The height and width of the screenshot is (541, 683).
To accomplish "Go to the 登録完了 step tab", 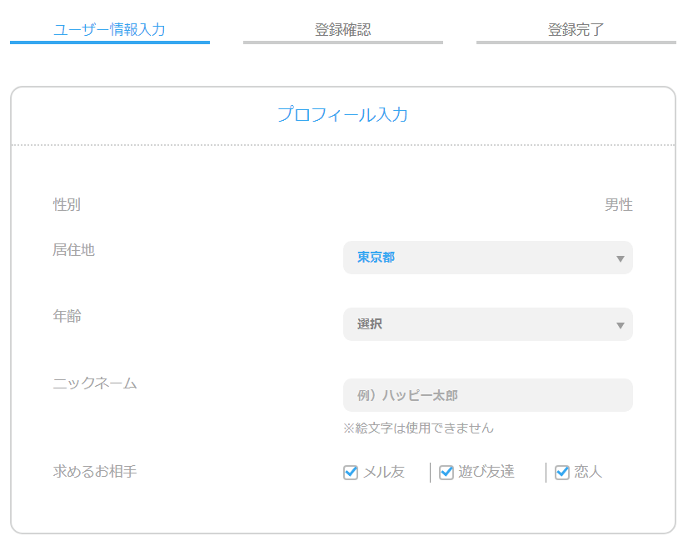I will tap(576, 30).
